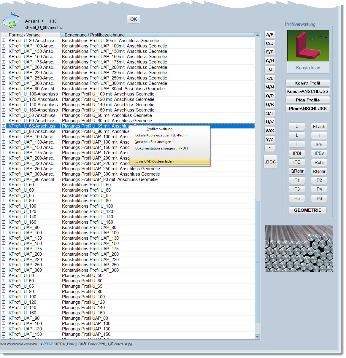This screenshot has height=358, width=346.
Task: Click the P6 button
Action: (x=319, y=198)
